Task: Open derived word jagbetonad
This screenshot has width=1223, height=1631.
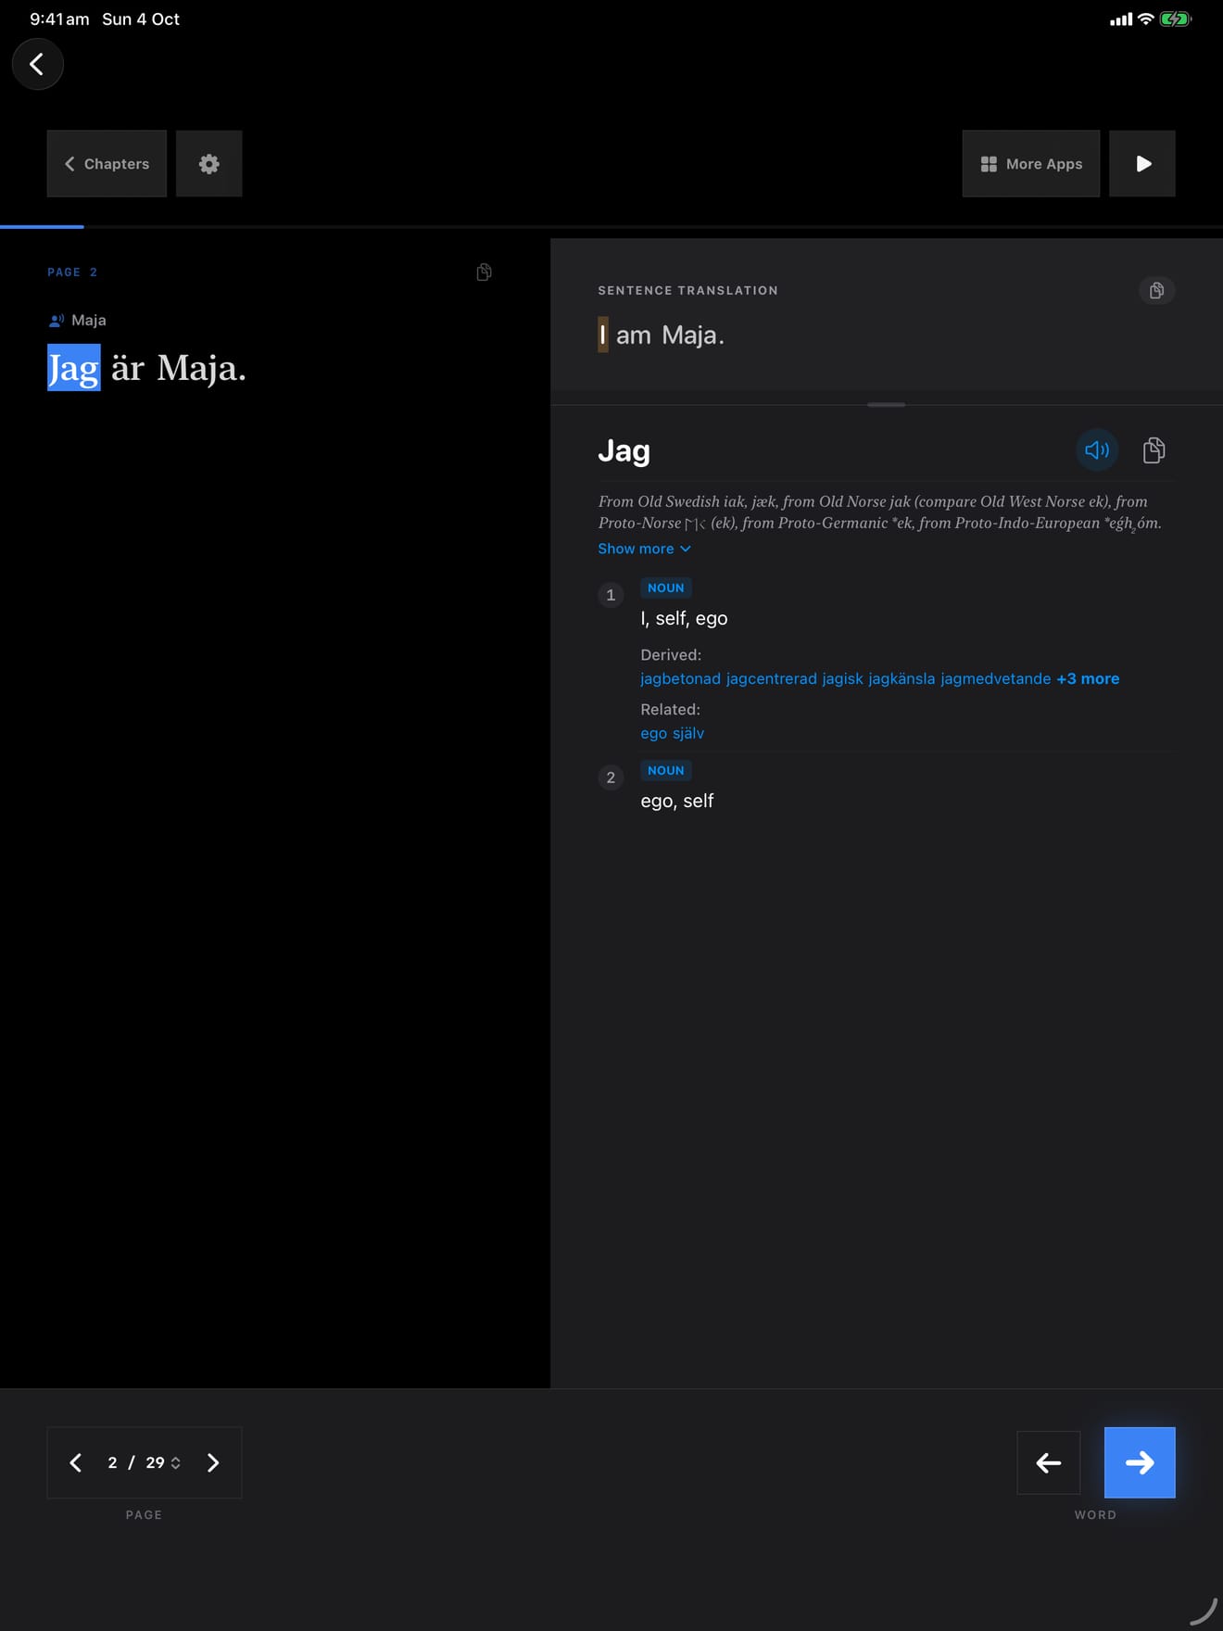Action: [680, 678]
